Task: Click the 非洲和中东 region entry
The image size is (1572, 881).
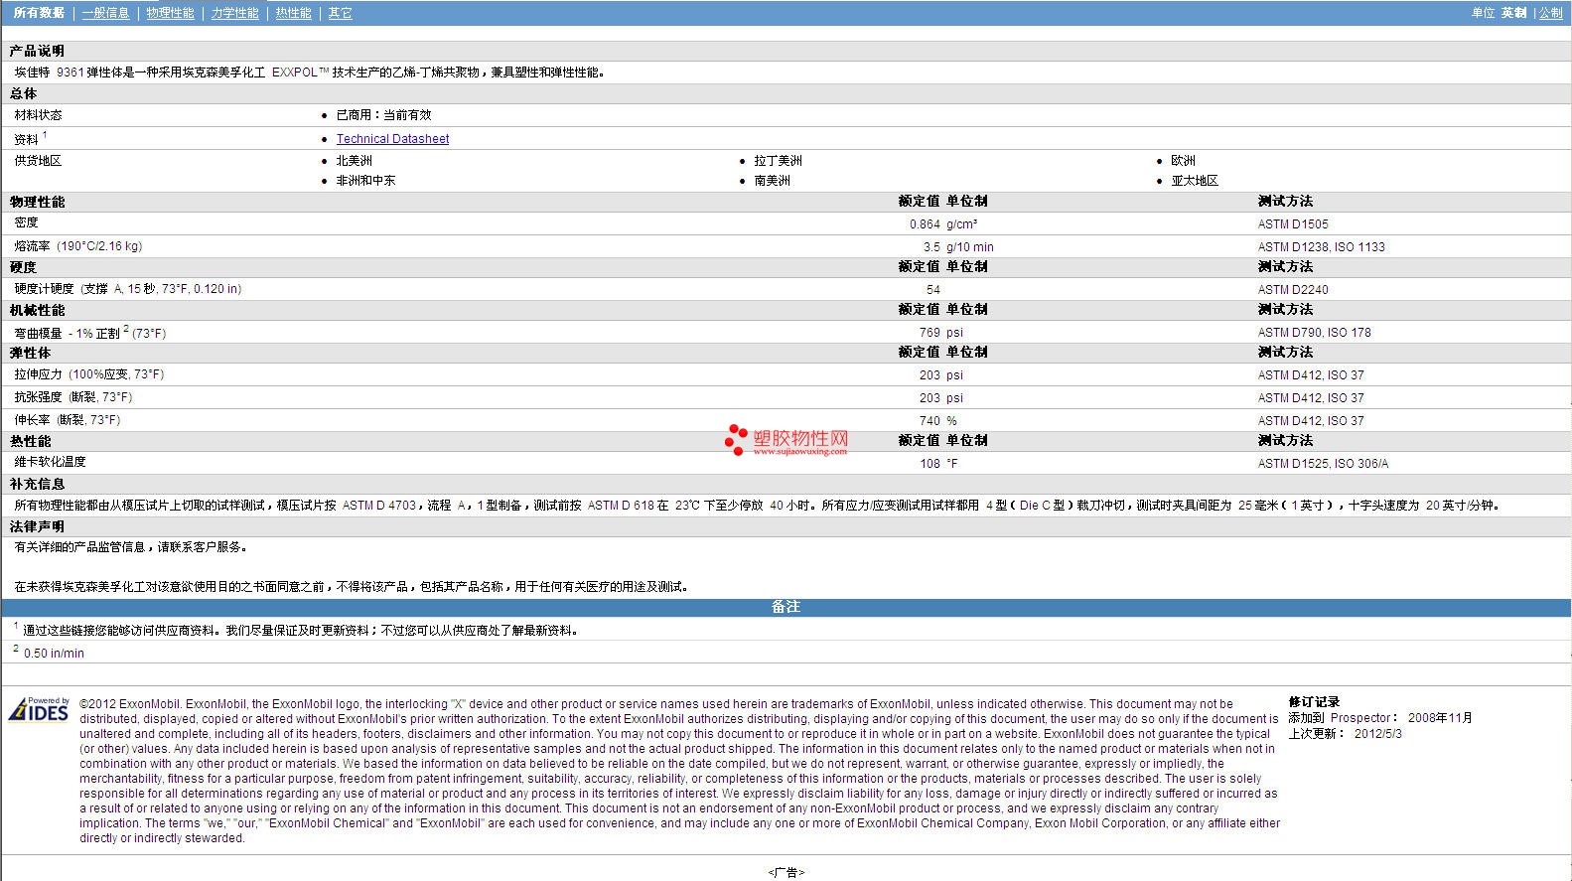Action: pos(365,181)
